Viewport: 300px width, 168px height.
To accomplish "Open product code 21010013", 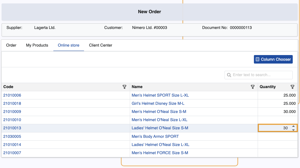I will [x=12, y=128].
